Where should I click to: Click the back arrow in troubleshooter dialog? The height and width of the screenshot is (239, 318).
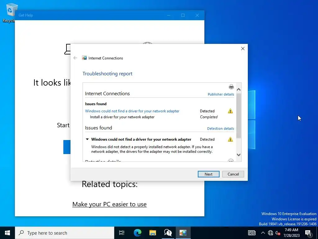[x=75, y=58]
